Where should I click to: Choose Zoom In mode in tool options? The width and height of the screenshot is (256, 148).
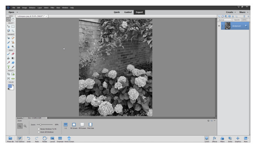(x=20, y=126)
